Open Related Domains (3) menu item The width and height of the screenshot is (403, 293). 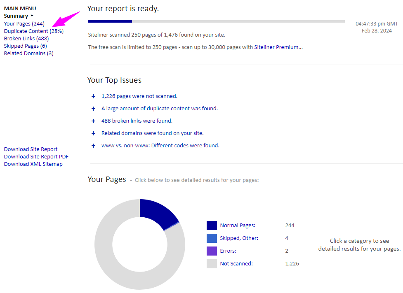point(28,53)
